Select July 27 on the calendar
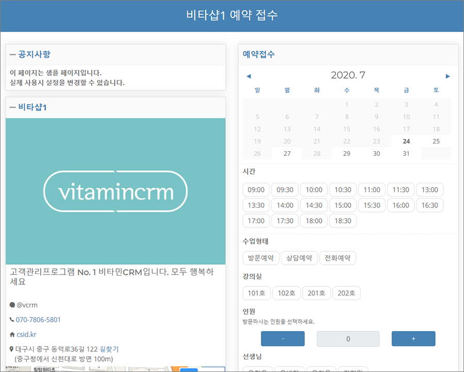Viewport: 464px width, 372px height. pyautogui.click(x=287, y=153)
